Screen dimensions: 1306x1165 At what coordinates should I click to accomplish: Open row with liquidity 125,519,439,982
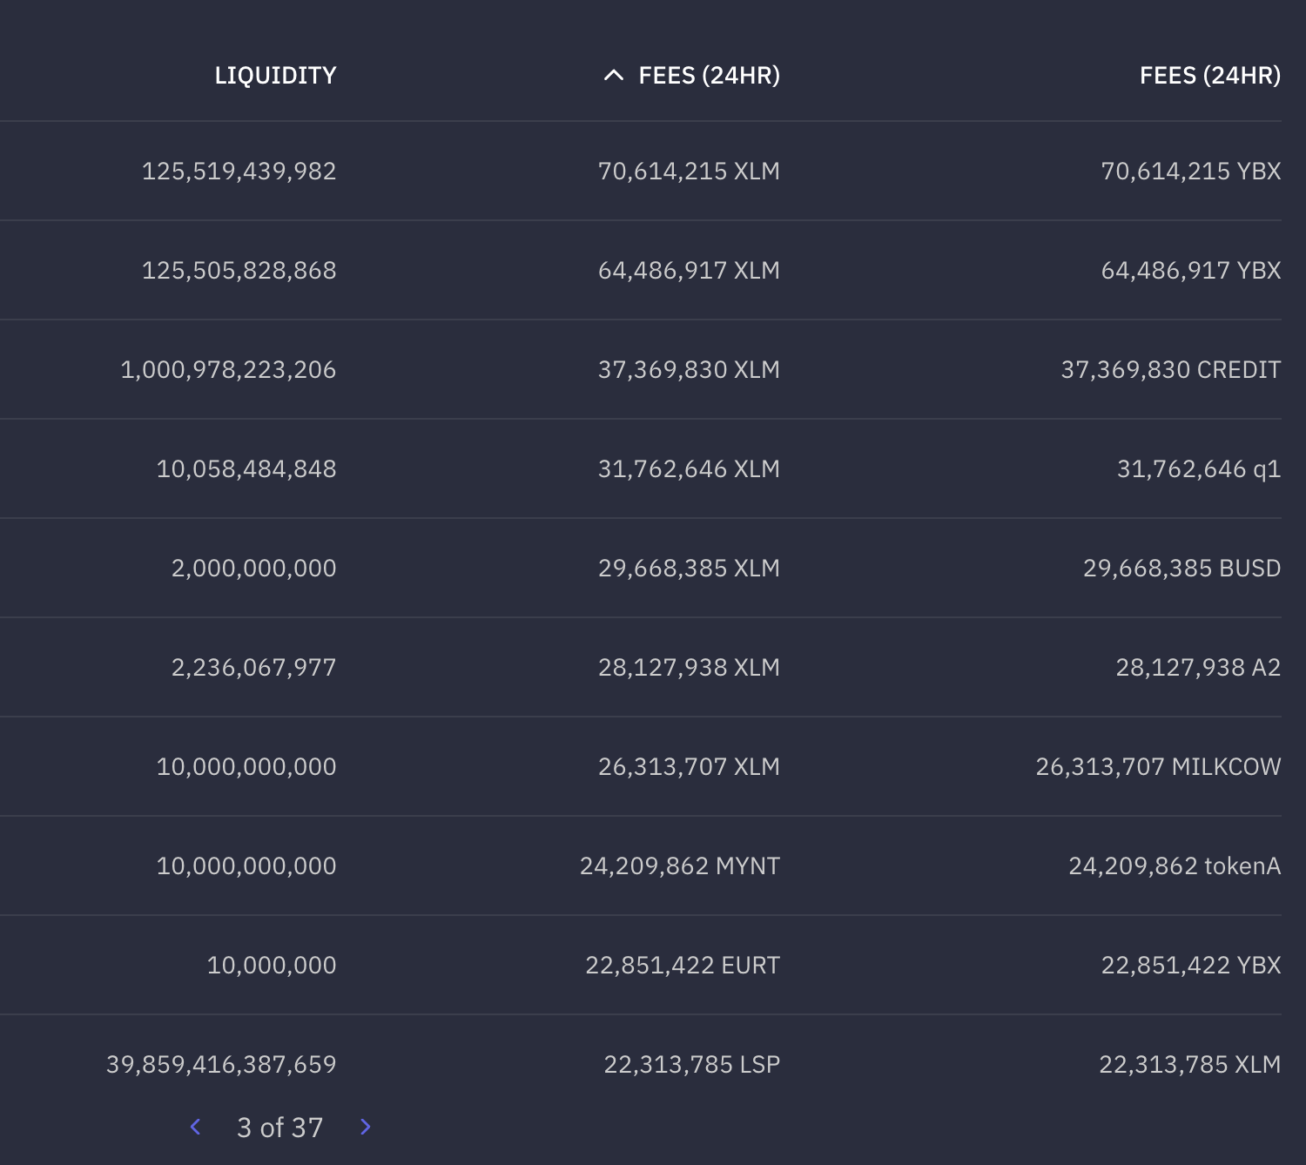641,171
